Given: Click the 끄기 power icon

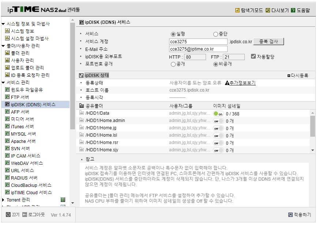Looking at the screenshot, I should (8, 214).
